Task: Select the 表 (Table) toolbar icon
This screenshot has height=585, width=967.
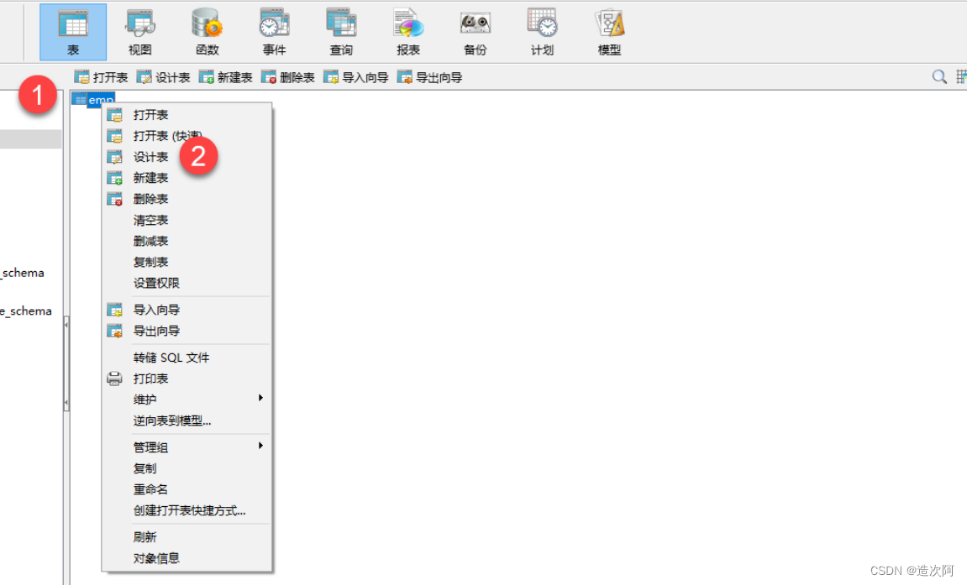Action: 73,32
